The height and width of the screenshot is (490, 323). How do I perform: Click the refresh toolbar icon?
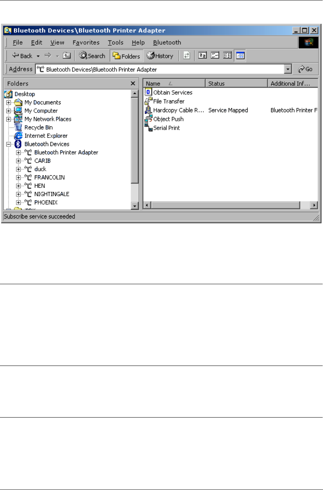pos(187,56)
